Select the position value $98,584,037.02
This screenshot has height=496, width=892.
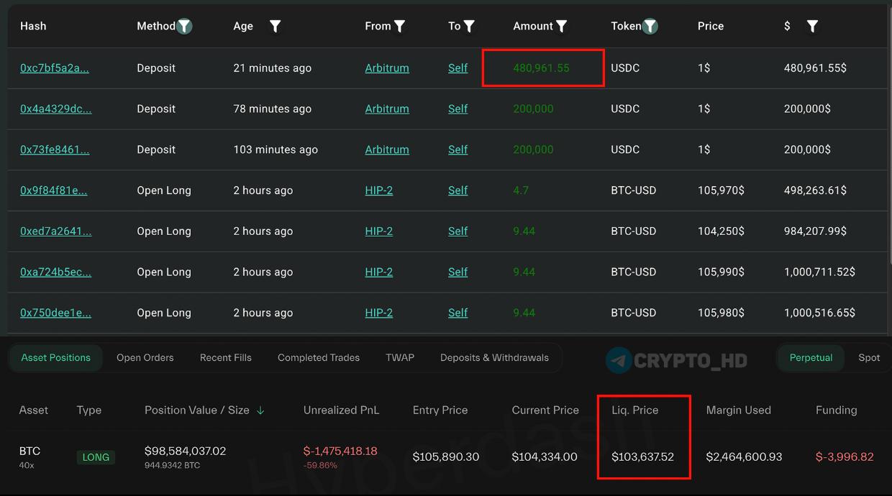[x=186, y=451]
